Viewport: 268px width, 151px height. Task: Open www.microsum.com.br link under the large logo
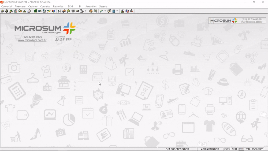32,40
